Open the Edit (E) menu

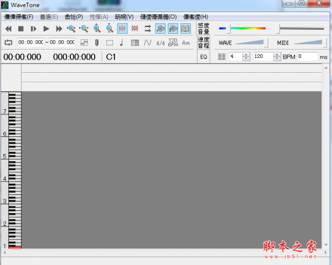49,17
